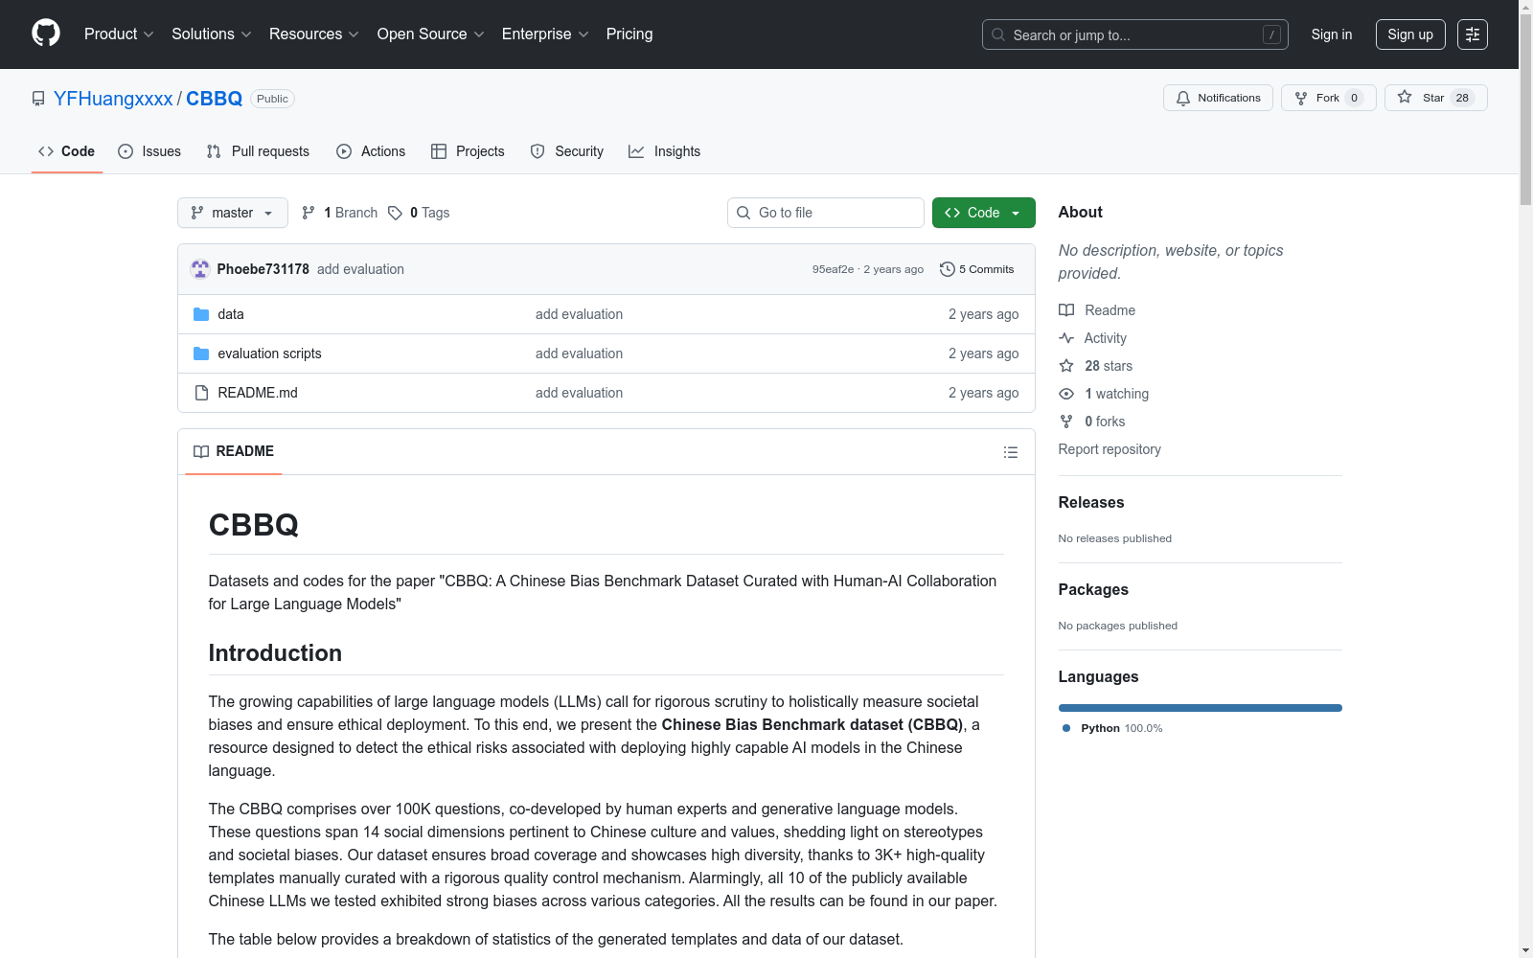This screenshot has width=1533, height=958.
Task: Click the Sign up button
Action: [x=1410, y=34]
